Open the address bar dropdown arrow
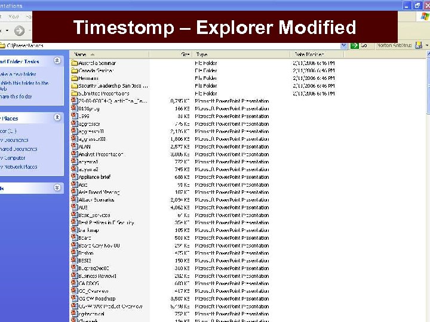The image size is (430, 322). click(x=343, y=45)
